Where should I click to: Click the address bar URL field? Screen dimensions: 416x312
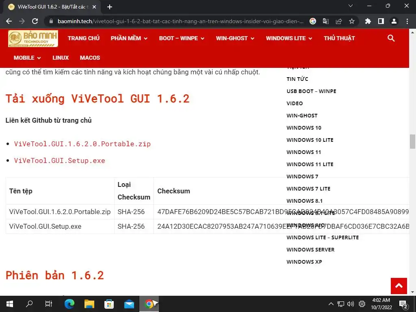(180, 21)
